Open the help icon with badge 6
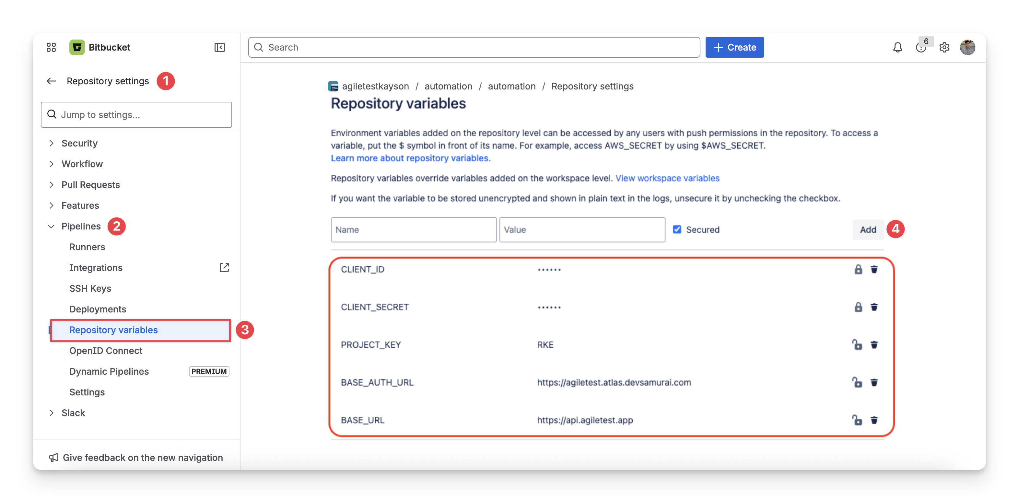 921,47
